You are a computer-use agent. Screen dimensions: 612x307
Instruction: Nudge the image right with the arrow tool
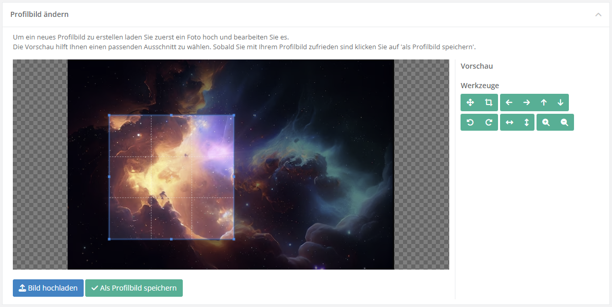526,103
